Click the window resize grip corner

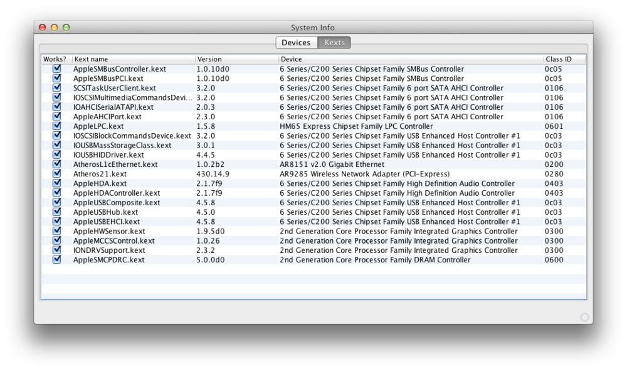(x=584, y=317)
